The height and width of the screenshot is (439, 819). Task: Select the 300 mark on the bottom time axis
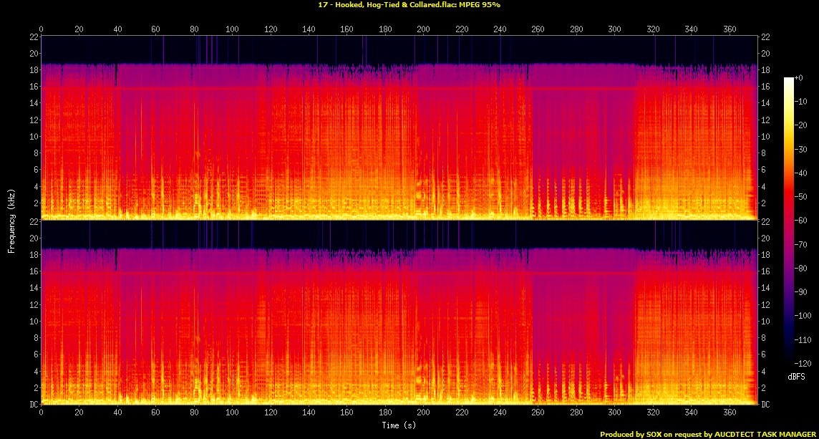pos(614,413)
